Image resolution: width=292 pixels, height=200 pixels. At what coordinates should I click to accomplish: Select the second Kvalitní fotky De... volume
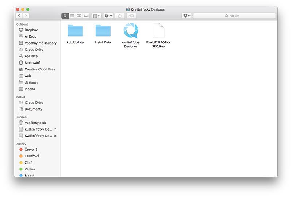coord(38,136)
